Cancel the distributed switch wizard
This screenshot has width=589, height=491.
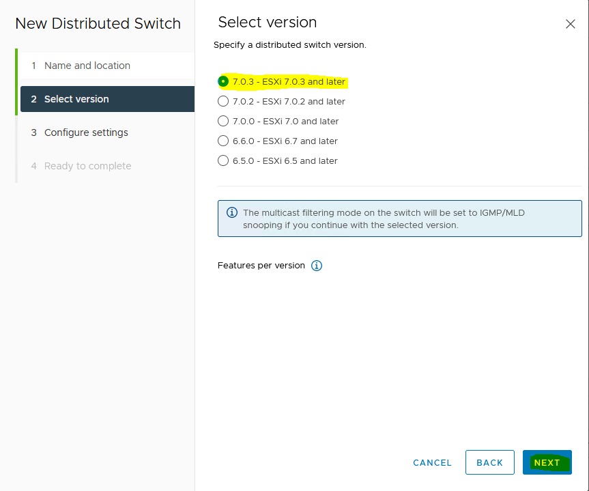[x=432, y=463]
